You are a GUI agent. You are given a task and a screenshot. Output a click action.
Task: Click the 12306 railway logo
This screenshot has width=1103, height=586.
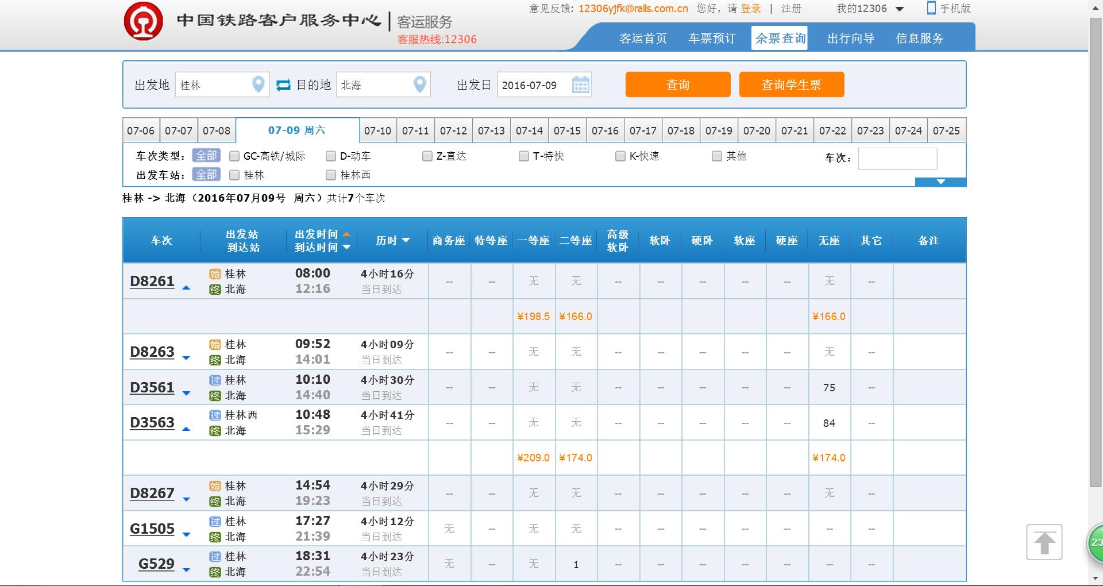(143, 22)
